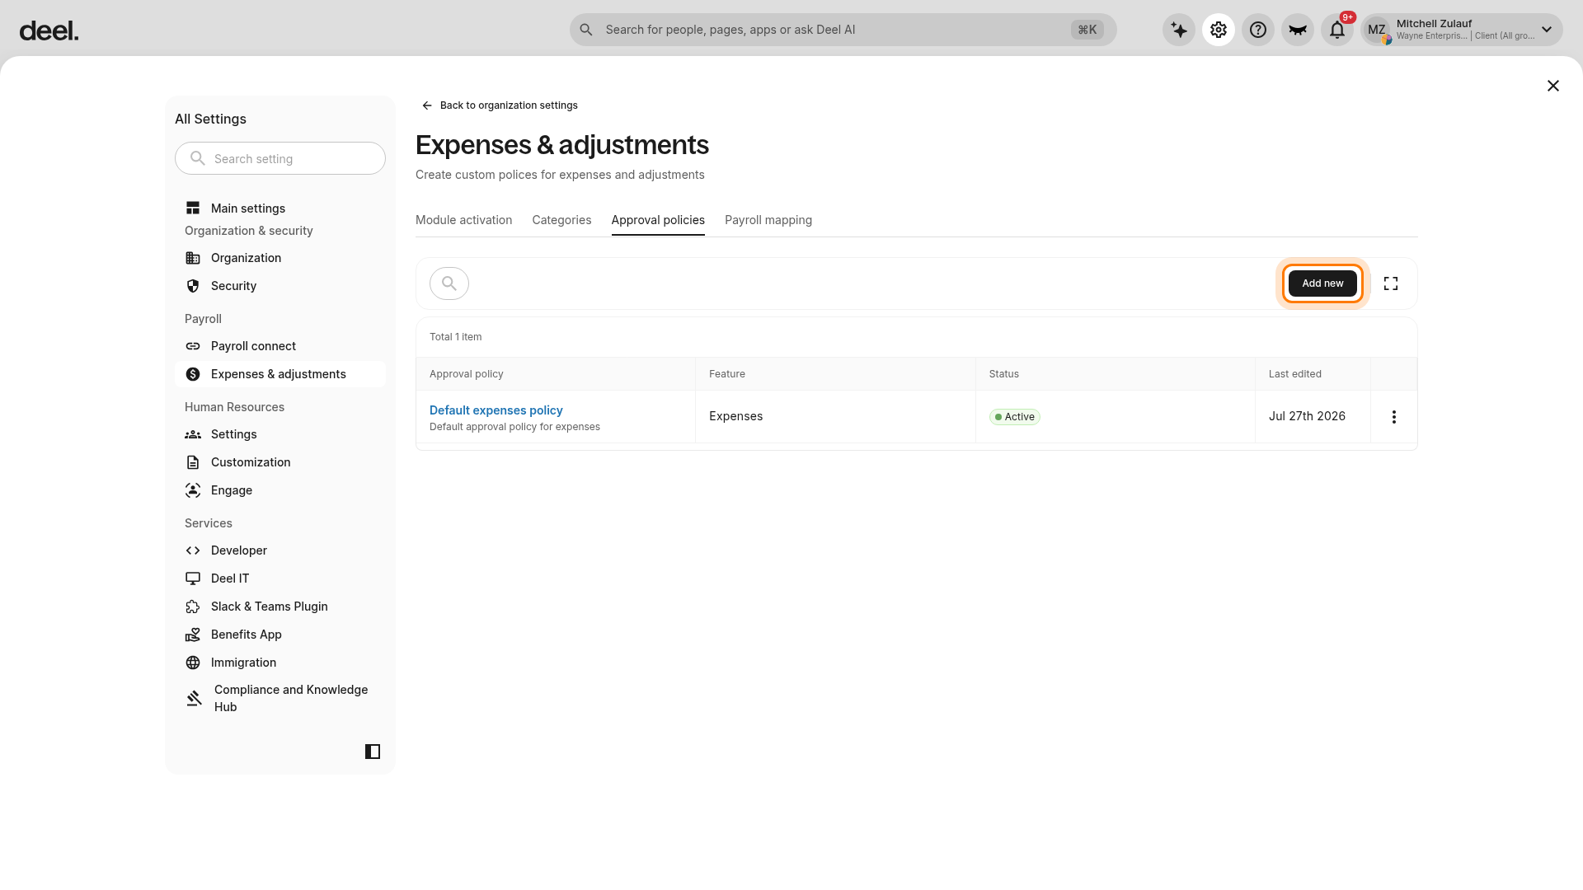Viewport: 1583px width, 890px height.
Task: Expand table to fullscreen
Action: 1391,283
